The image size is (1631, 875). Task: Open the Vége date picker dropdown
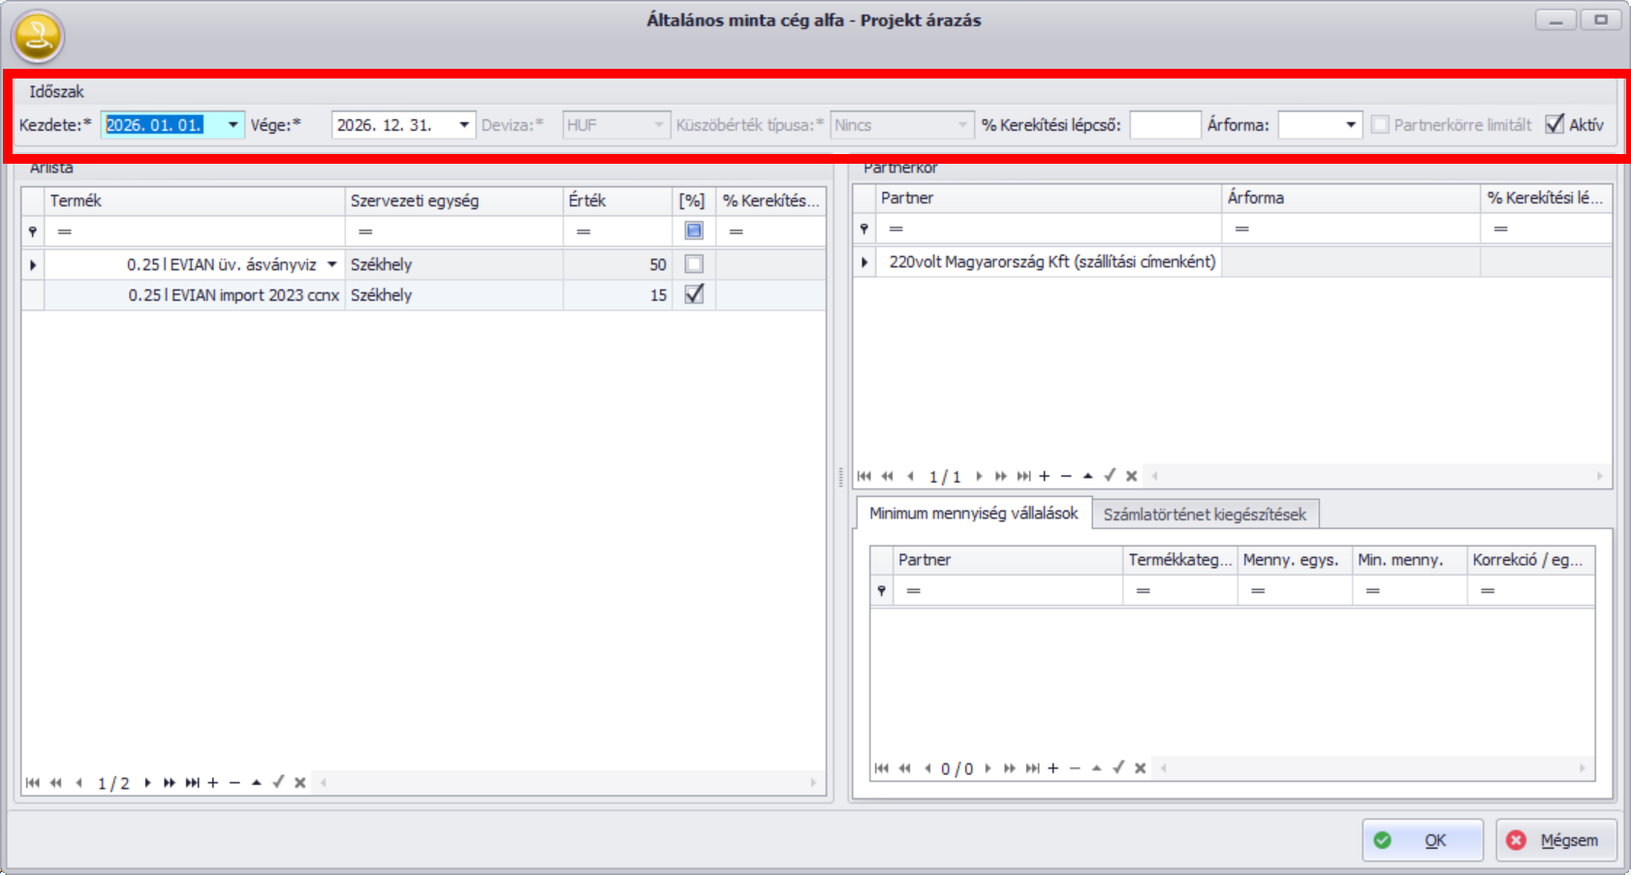pyautogui.click(x=464, y=125)
